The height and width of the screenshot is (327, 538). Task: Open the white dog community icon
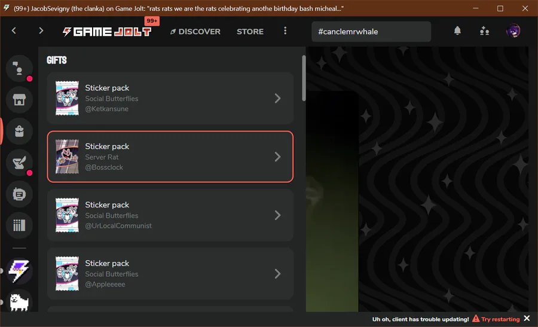19,302
